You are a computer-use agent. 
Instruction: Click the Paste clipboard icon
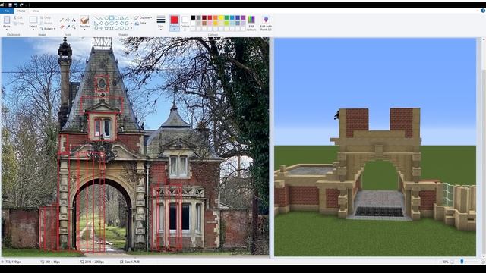click(x=7, y=20)
